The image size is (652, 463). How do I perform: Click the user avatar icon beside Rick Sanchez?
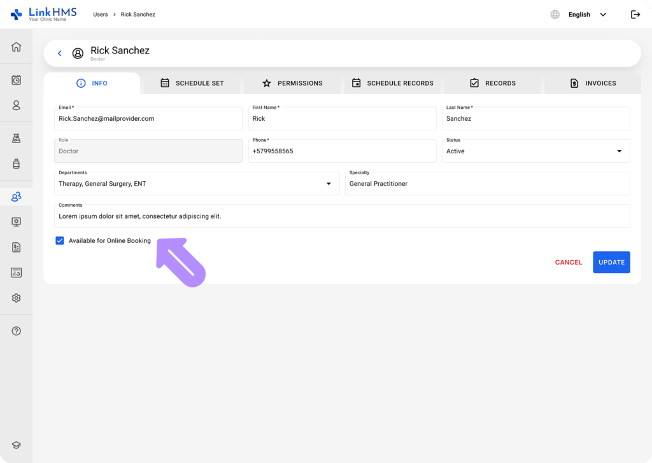pyautogui.click(x=78, y=53)
